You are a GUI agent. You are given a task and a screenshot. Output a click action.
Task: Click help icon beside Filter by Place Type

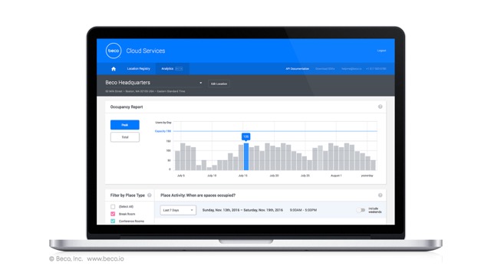point(150,195)
